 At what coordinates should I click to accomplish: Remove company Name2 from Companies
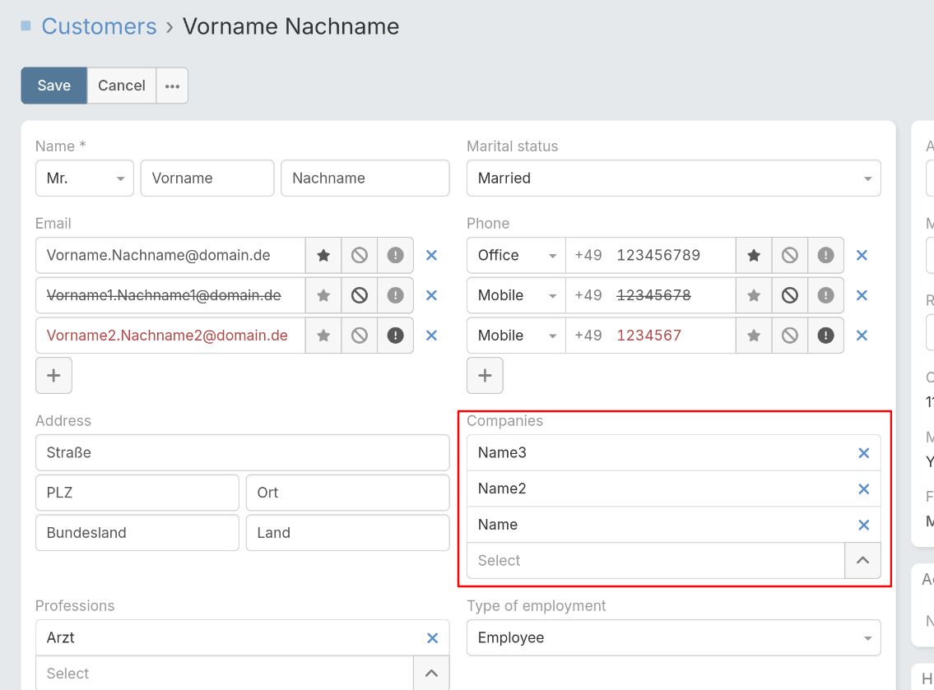pyautogui.click(x=864, y=489)
